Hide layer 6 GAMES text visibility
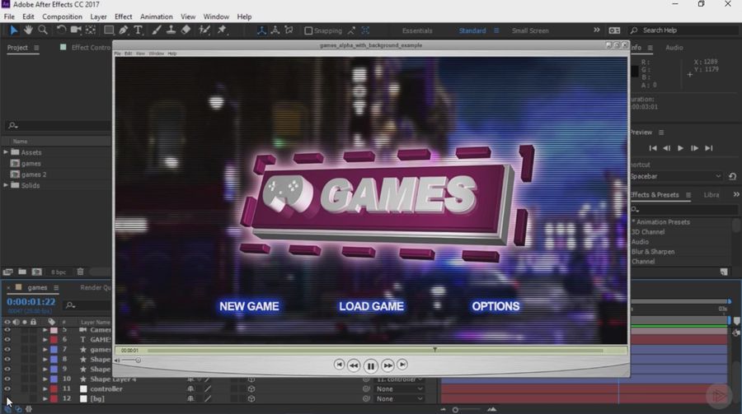Image resolution: width=742 pixels, height=414 pixels. point(7,339)
